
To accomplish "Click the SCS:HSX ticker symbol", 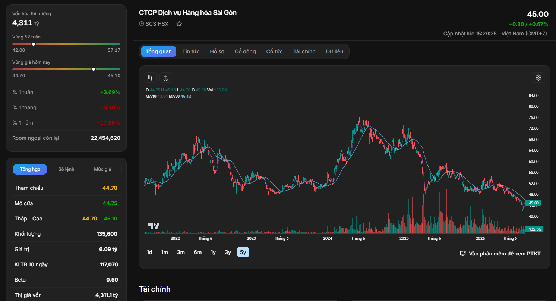I will 157,24.
